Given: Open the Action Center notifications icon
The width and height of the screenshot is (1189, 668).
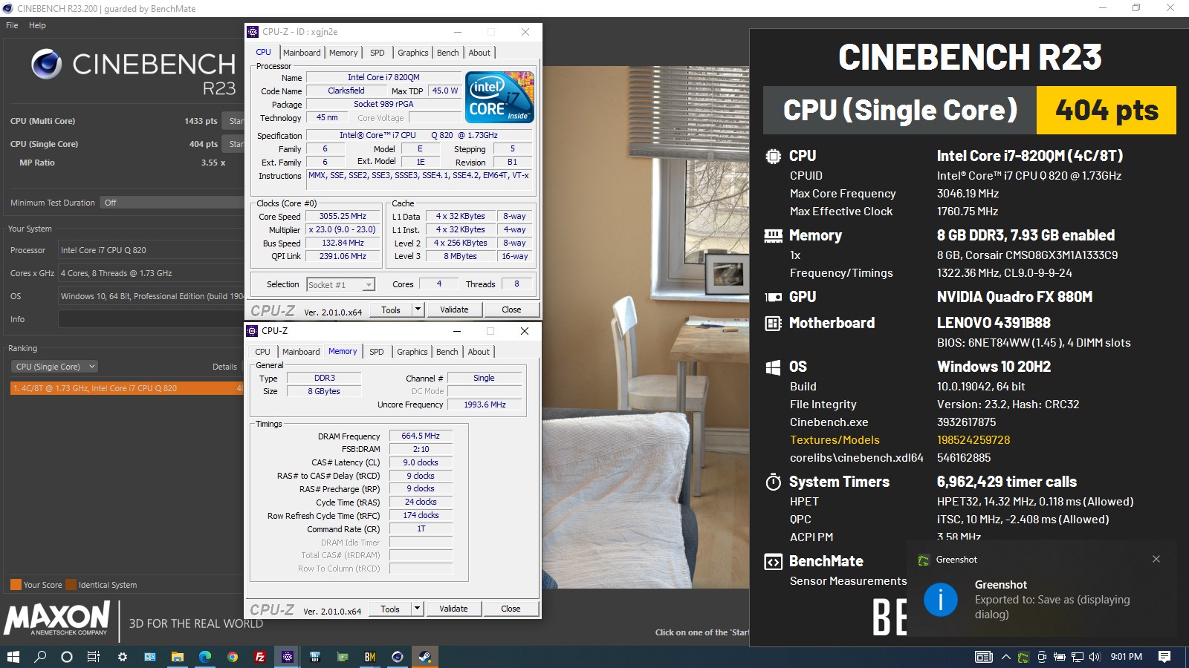Looking at the screenshot, I should pyautogui.click(x=1164, y=657).
